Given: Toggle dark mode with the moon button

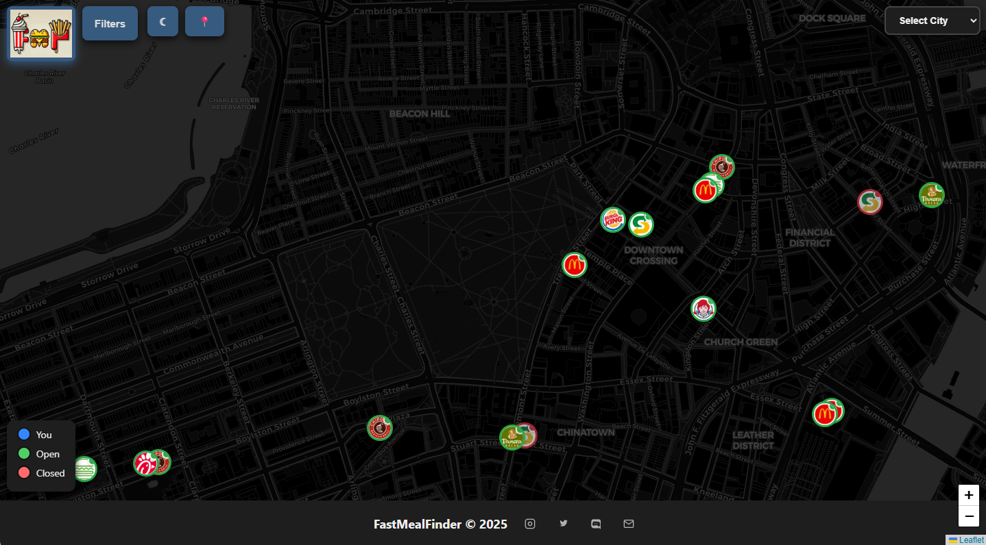Looking at the screenshot, I should pos(163,21).
